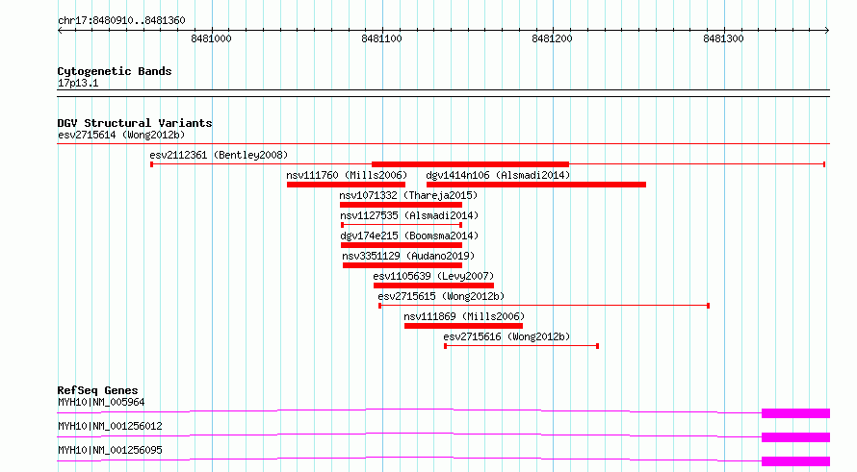
Task: Open the RefSeq Genes track title
Action: [x=98, y=390]
